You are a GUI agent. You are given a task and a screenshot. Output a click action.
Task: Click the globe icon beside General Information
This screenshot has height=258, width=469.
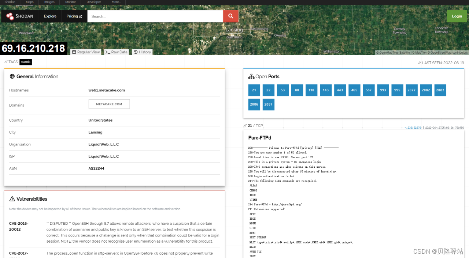point(12,76)
